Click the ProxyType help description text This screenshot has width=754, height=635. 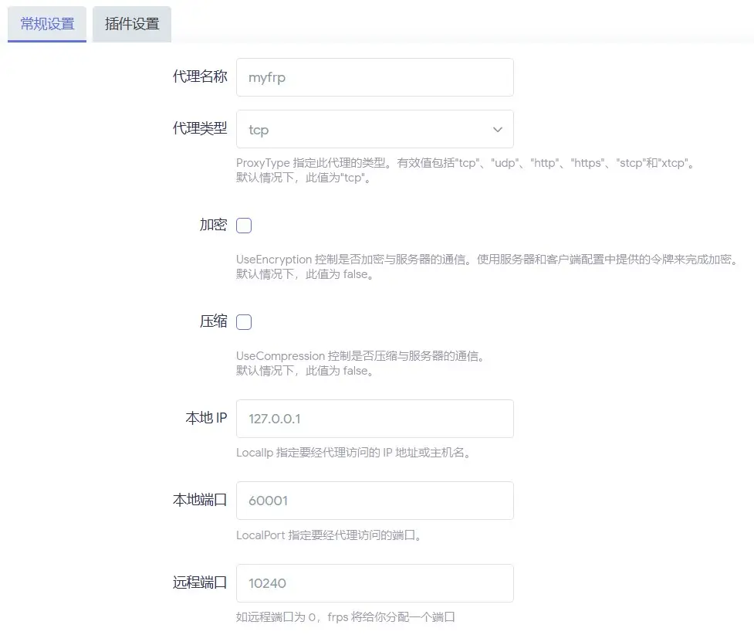(465, 171)
